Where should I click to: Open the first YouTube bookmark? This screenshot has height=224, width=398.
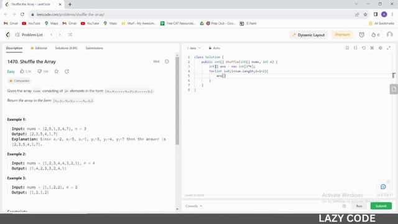(31, 24)
